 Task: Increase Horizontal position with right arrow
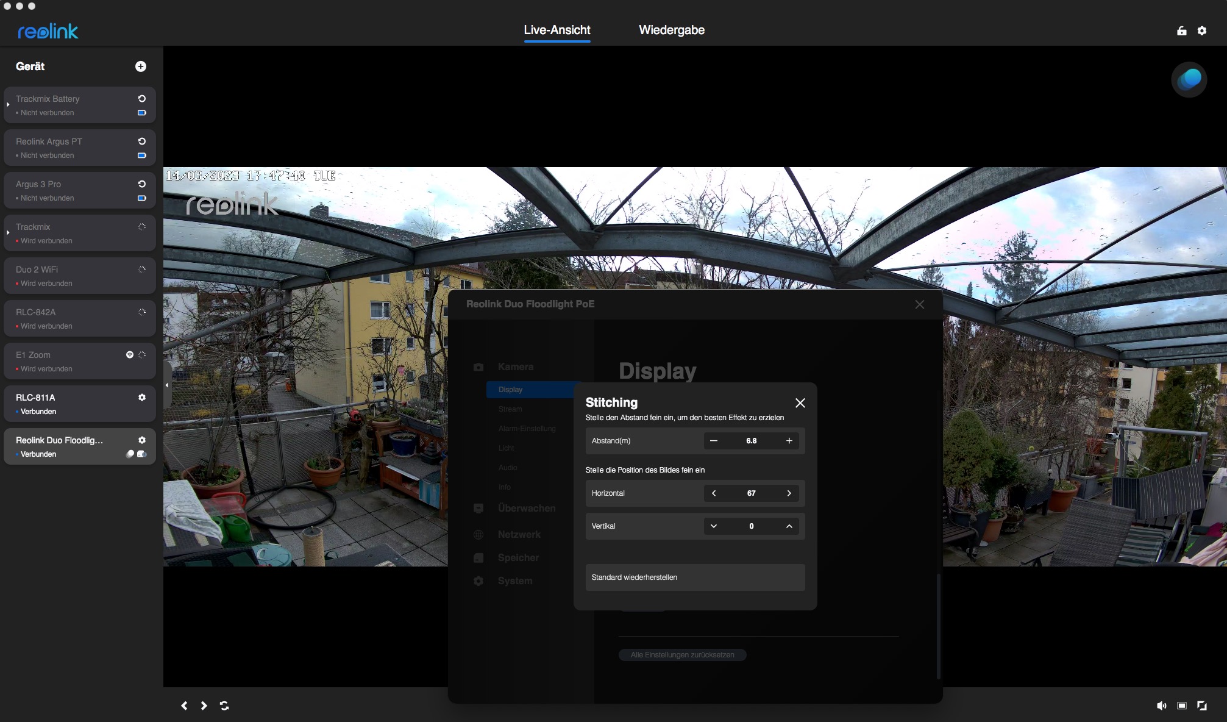(x=789, y=493)
